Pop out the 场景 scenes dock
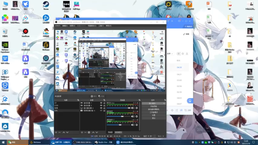 click(x=78, y=100)
